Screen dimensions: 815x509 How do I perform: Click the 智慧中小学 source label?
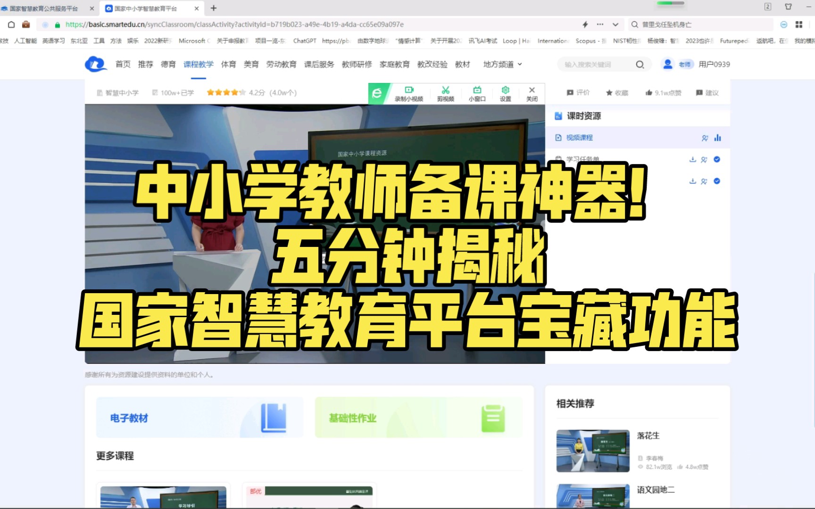coord(118,93)
